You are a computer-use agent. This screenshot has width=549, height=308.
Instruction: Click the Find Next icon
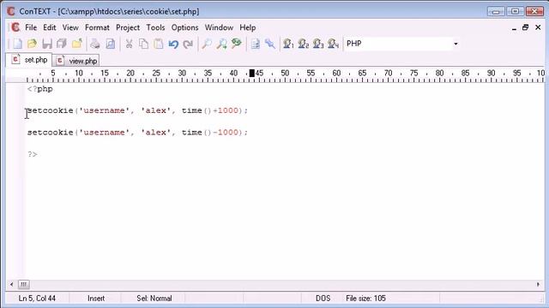(221, 44)
